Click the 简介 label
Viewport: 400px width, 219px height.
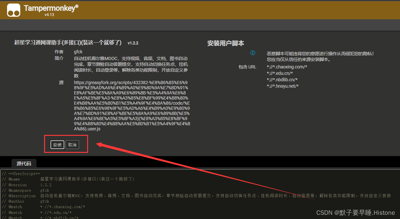click(59, 58)
